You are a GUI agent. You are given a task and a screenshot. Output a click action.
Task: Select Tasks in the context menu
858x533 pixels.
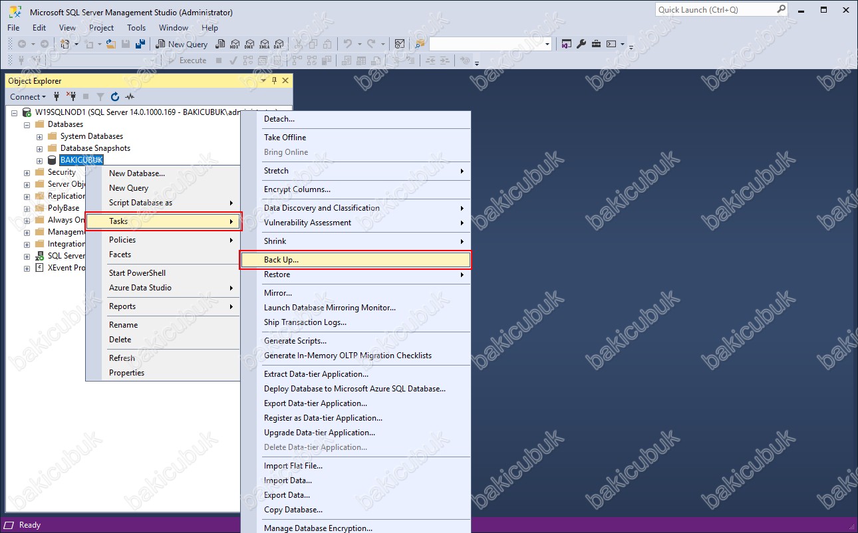pos(164,221)
